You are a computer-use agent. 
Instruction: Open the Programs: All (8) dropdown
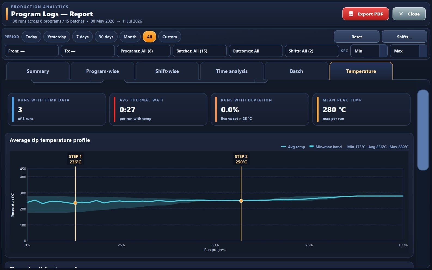point(143,51)
